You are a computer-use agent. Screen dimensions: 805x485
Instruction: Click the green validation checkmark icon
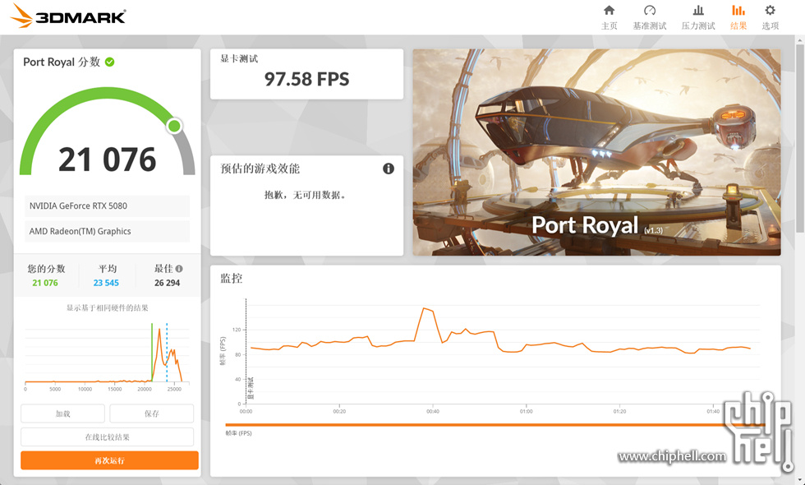click(110, 62)
